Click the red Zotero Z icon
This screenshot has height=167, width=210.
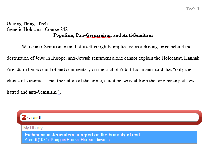[24, 117]
